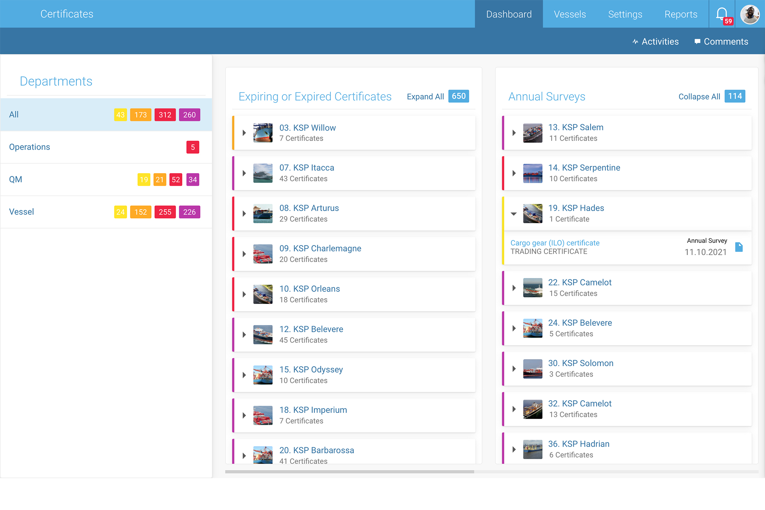Open the notifications bell icon
Image resolution: width=765 pixels, height=510 pixels.
click(722, 14)
